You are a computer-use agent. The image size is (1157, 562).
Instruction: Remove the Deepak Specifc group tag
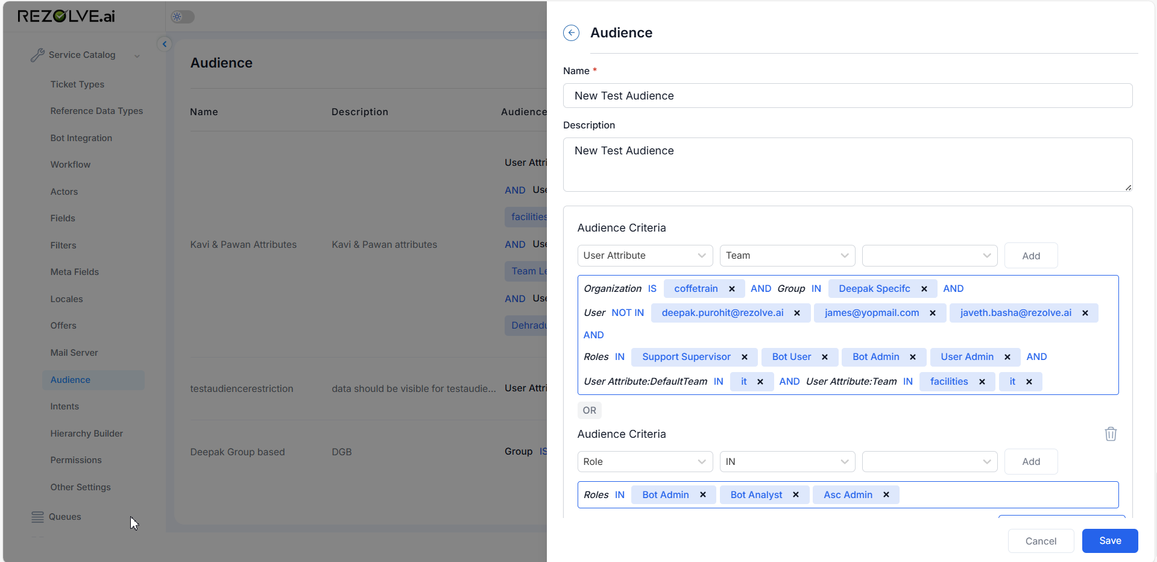924,289
